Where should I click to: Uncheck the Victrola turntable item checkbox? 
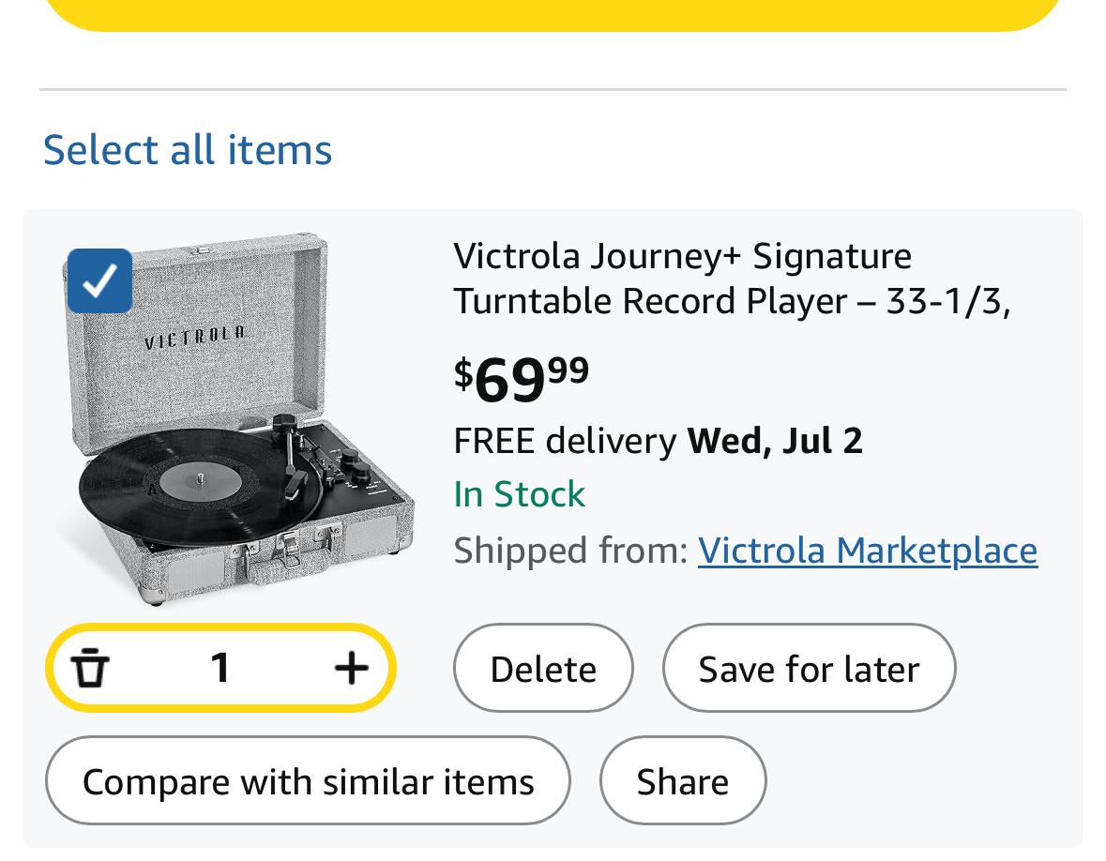[99, 280]
